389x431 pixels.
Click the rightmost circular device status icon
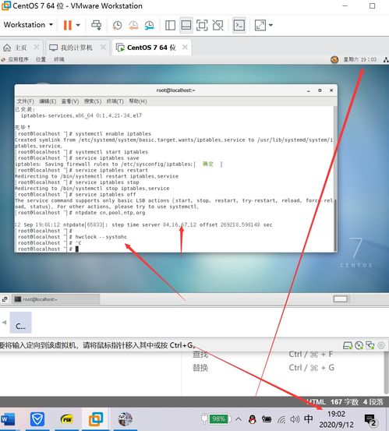[x=381, y=345]
